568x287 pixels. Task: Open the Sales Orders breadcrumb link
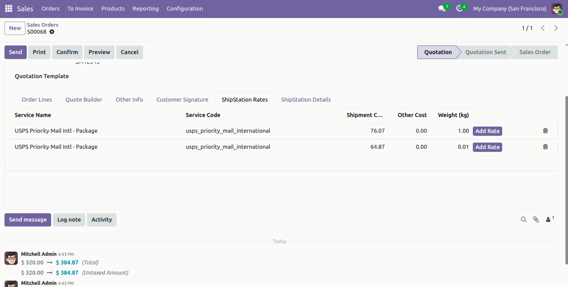[x=43, y=25]
